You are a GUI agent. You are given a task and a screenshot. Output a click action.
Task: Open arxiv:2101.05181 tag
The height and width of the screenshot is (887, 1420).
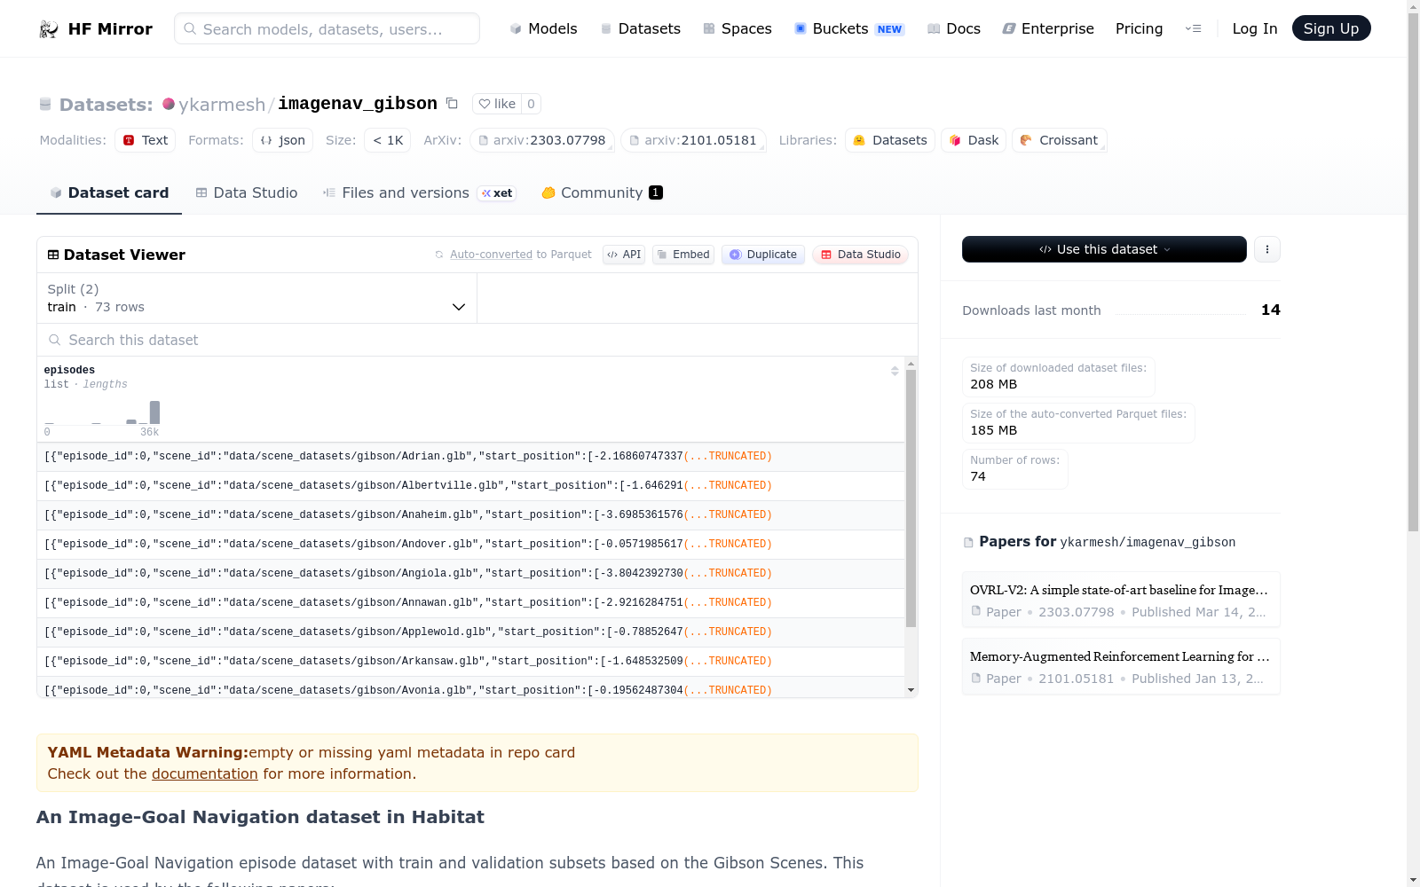coord(693,140)
